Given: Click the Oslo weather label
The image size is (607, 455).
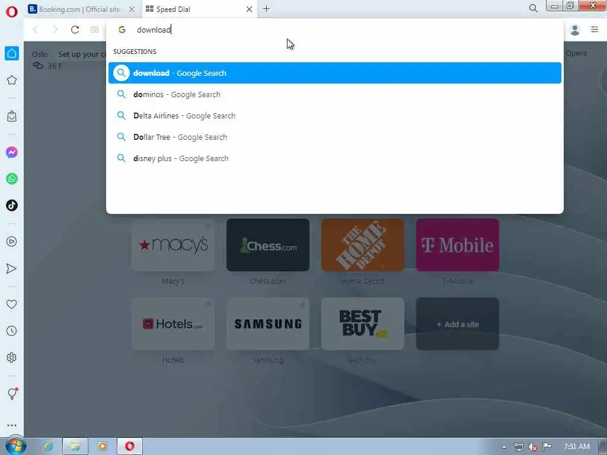Looking at the screenshot, I should [40, 54].
